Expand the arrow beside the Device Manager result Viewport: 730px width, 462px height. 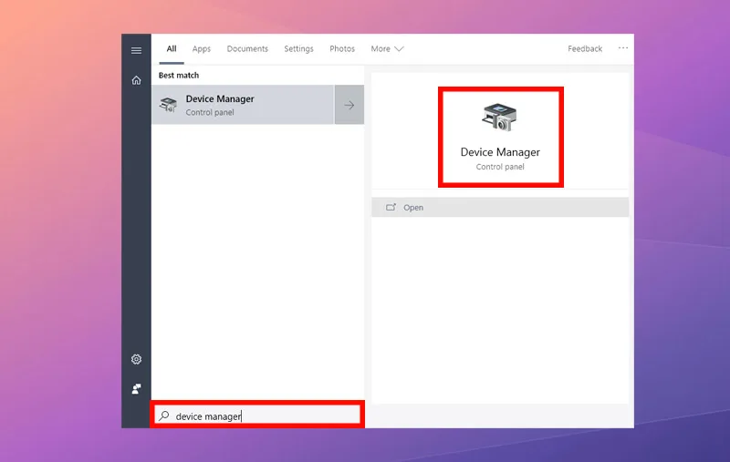pyautogui.click(x=349, y=105)
